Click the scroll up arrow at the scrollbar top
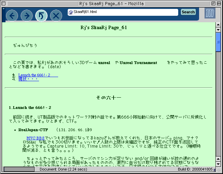 pos(218,25)
